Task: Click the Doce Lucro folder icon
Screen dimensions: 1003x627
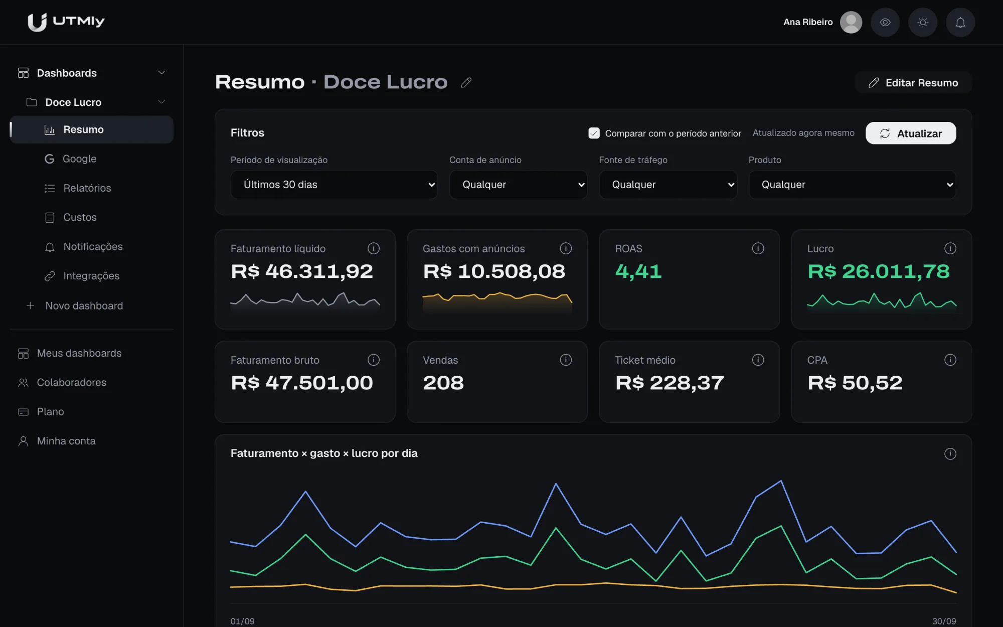Action: tap(32, 102)
